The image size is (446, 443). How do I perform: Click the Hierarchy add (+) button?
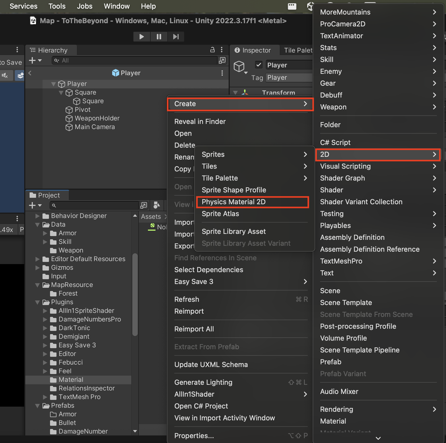(35, 60)
